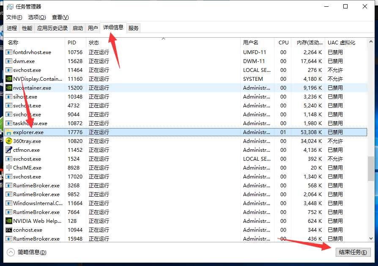Click the explorer.exe process icon
This screenshot has width=378, height=266.
pos(9,132)
